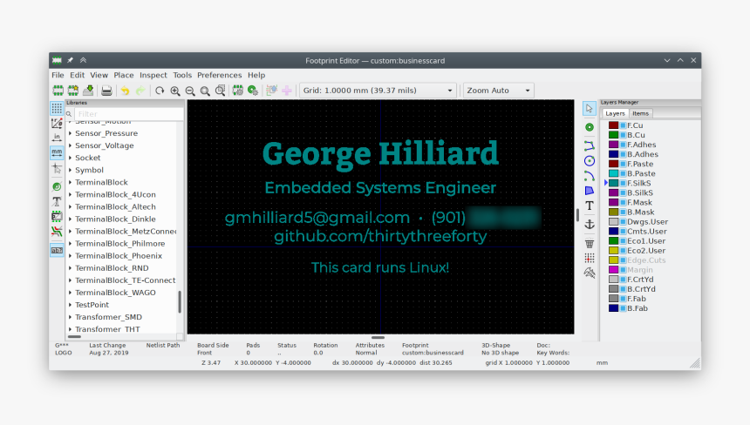Toggle pad outline sketch mode
The width and height of the screenshot is (750, 425).
click(57, 186)
